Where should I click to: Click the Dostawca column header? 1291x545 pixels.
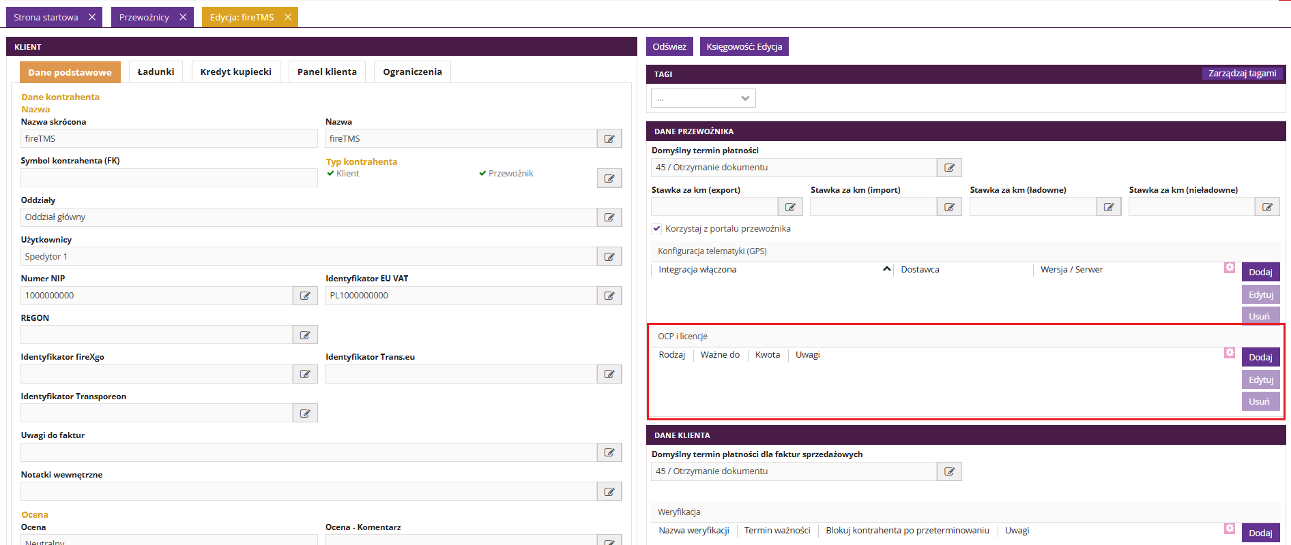[920, 270]
